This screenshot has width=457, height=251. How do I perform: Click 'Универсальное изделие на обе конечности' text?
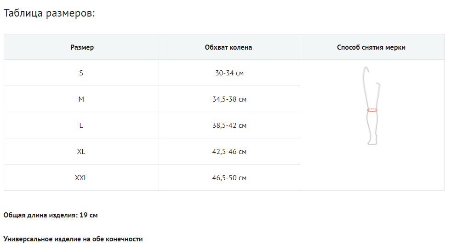point(73,239)
